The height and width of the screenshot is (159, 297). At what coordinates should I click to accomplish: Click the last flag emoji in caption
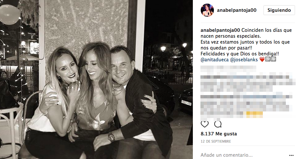273,59
